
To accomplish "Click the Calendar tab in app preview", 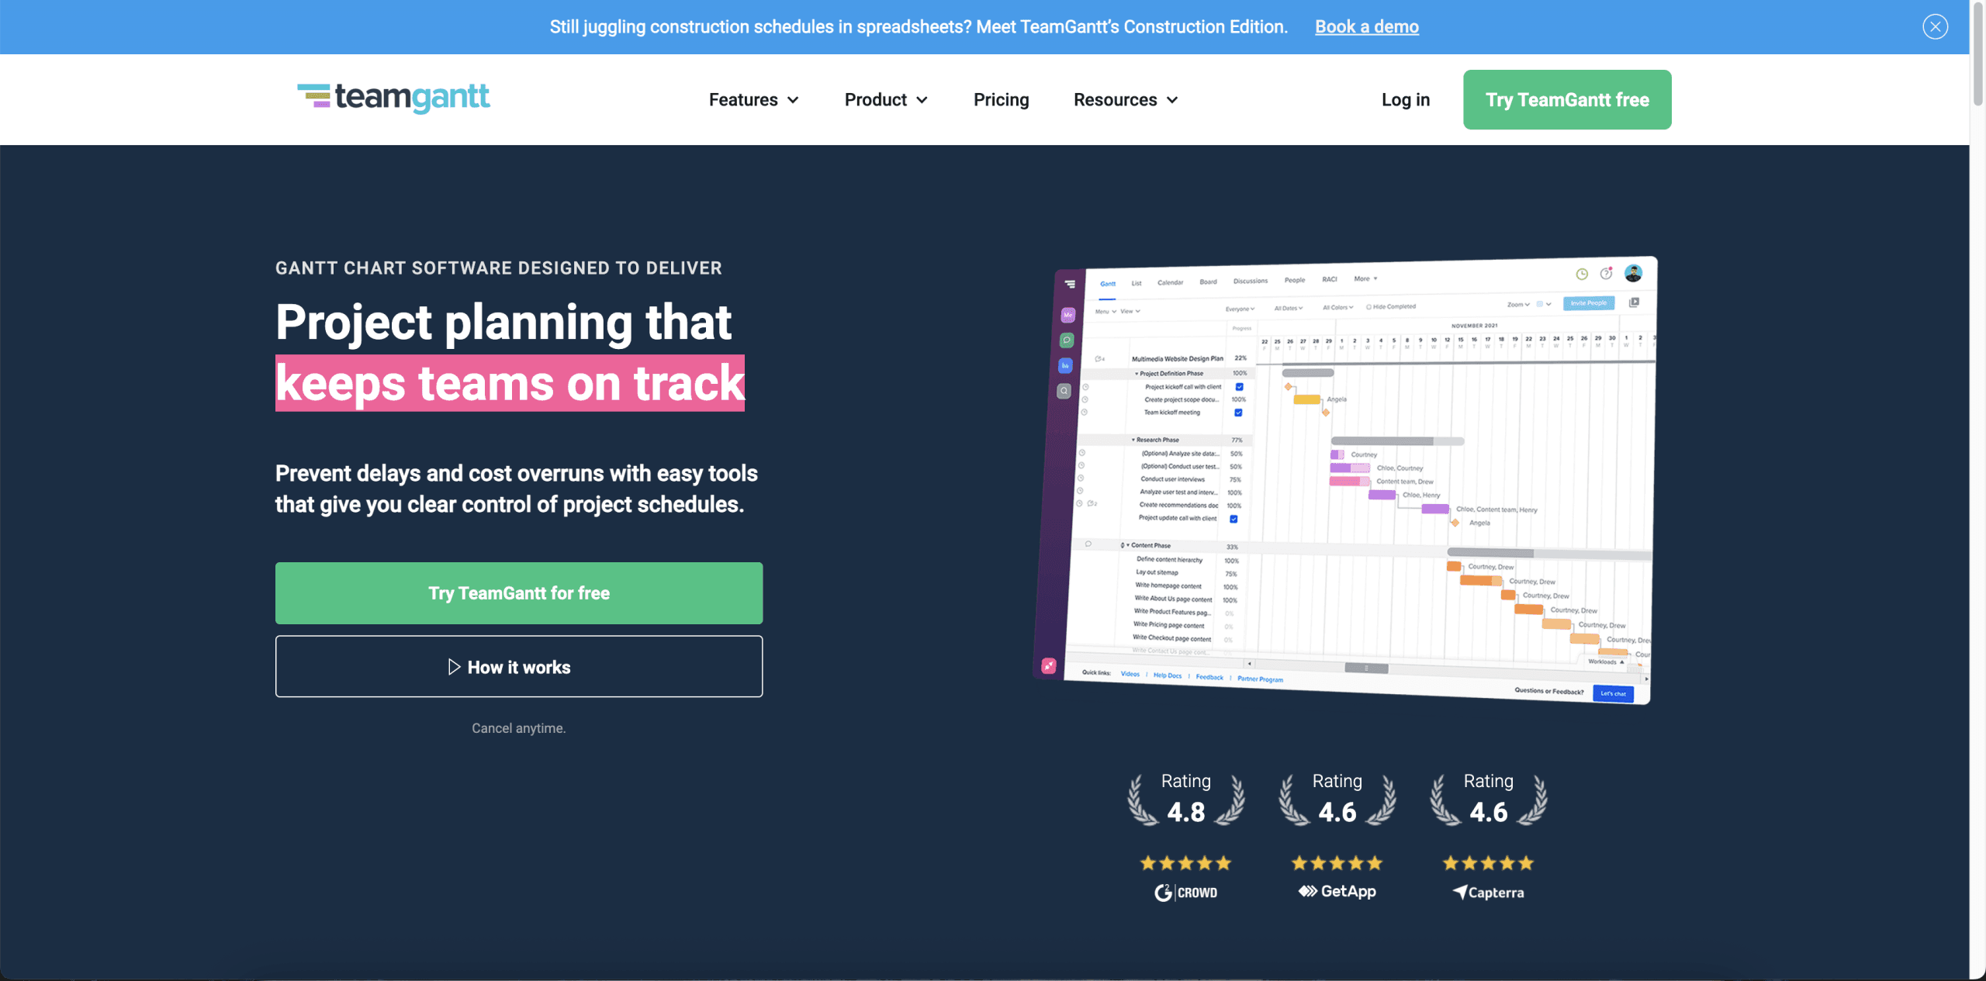I will (1170, 282).
